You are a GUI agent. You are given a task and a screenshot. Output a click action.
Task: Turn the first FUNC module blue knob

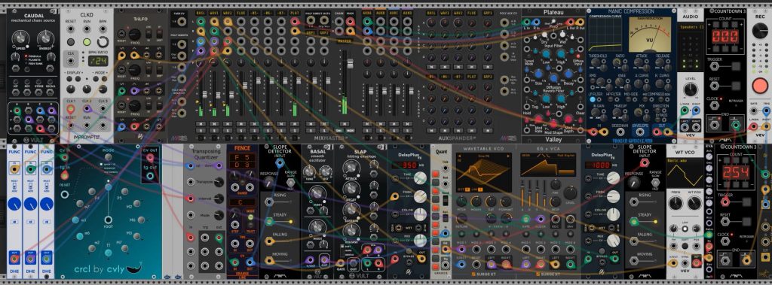tap(15, 204)
